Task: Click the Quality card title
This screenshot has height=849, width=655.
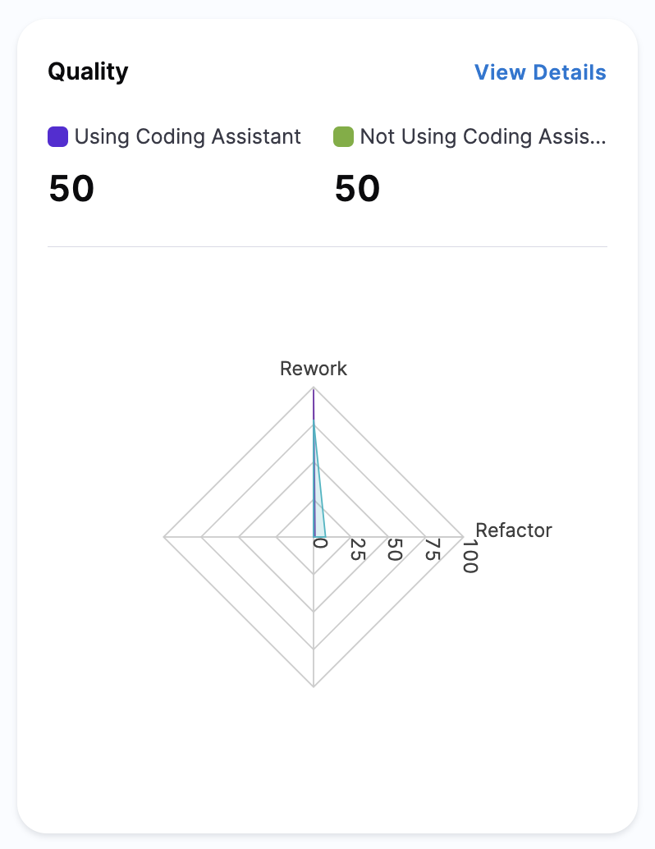Action: (88, 71)
